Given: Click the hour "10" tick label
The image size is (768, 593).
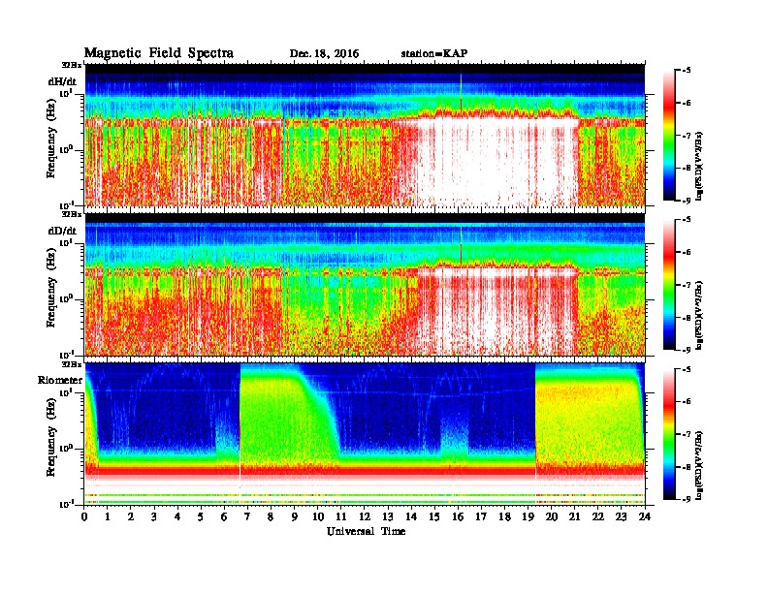Looking at the screenshot, I should pos(318,516).
